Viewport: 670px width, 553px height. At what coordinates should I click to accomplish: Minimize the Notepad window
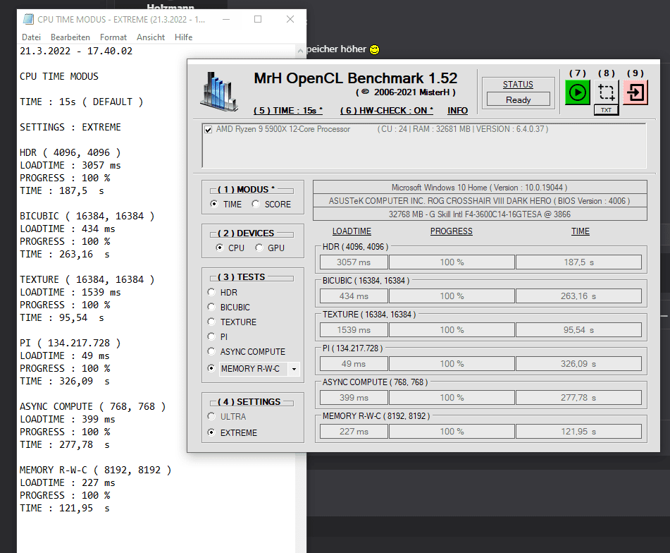226,19
